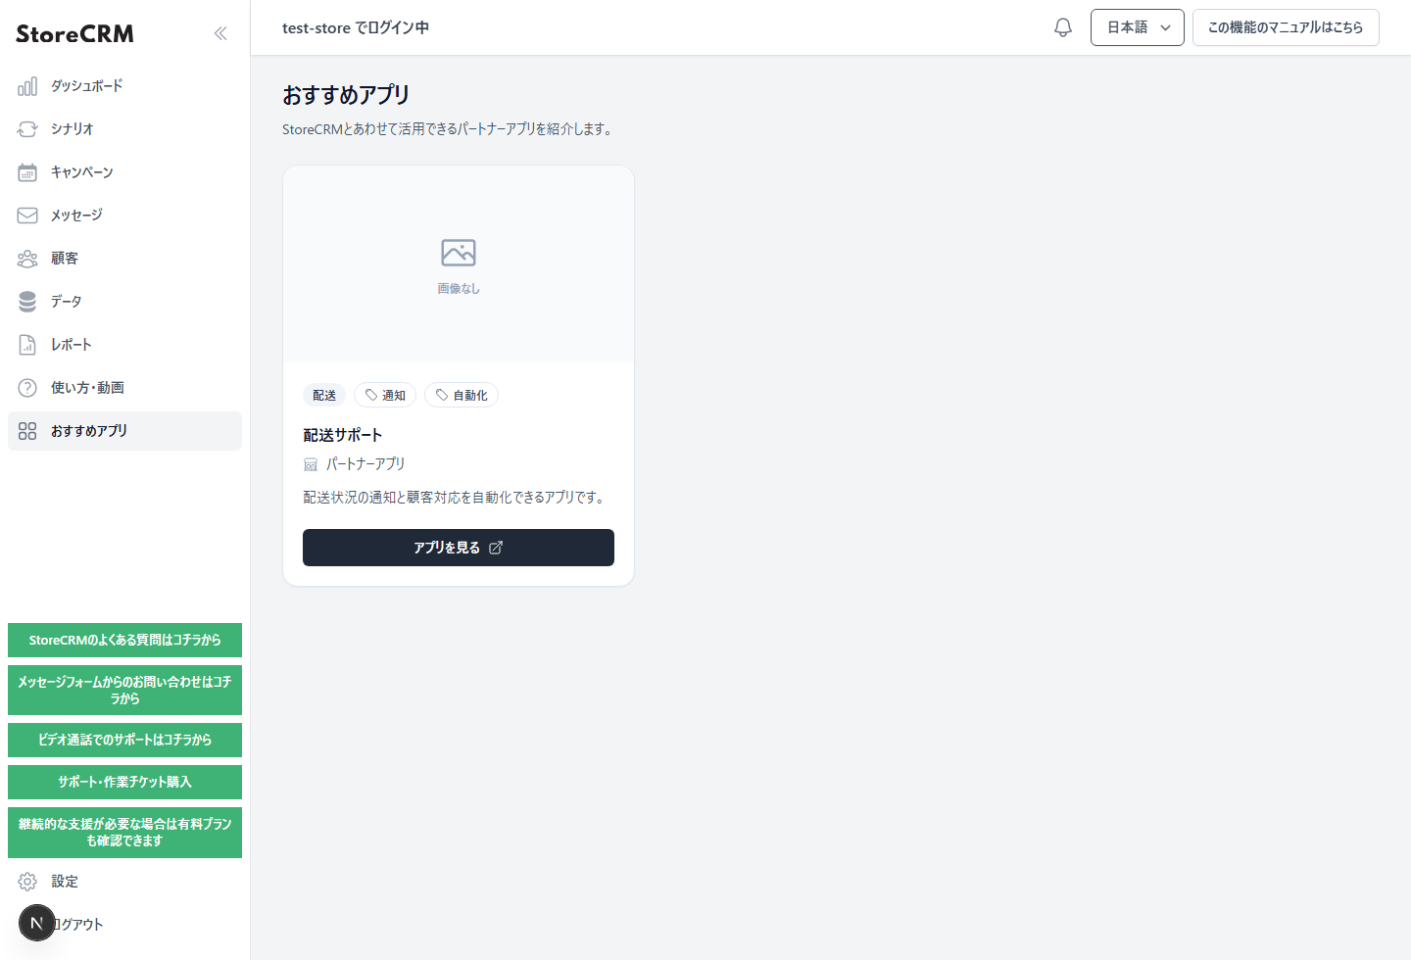Click the シナリオ cycle arrows icon
Image resolution: width=1411 pixels, height=960 pixels.
tap(27, 129)
